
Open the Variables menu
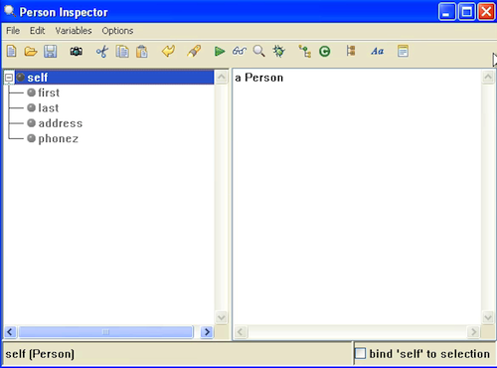pyautogui.click(x=74, y=31)
